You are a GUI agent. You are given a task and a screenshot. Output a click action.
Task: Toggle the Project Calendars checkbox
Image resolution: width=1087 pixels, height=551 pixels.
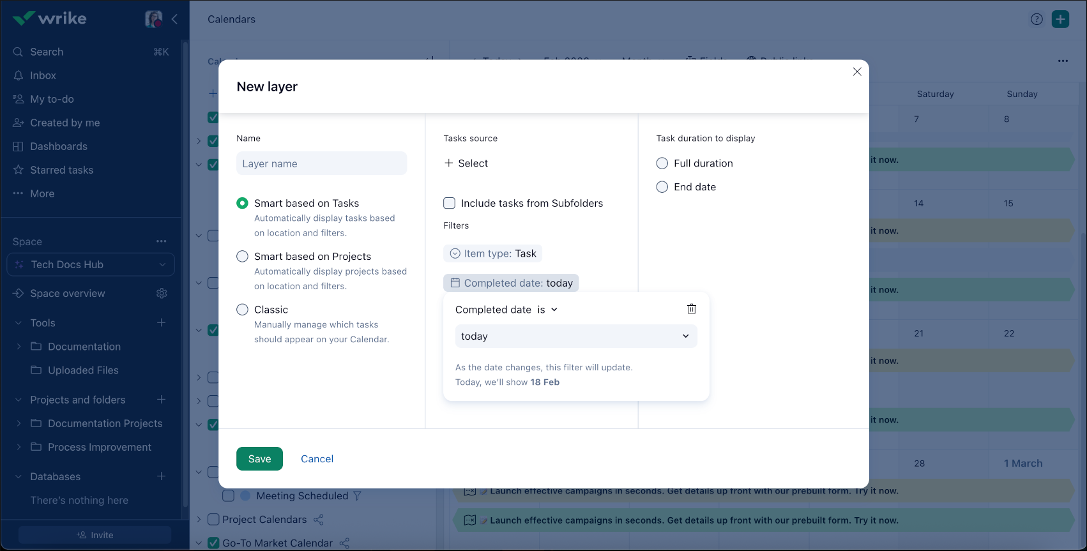point(213,520)
